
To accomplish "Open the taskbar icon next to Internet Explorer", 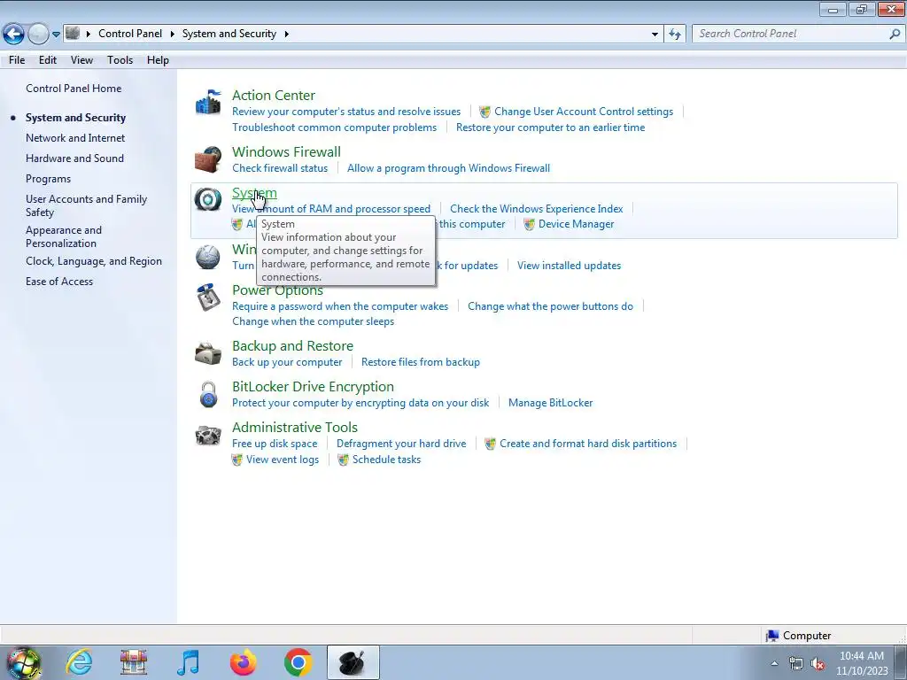I will 134,662.
